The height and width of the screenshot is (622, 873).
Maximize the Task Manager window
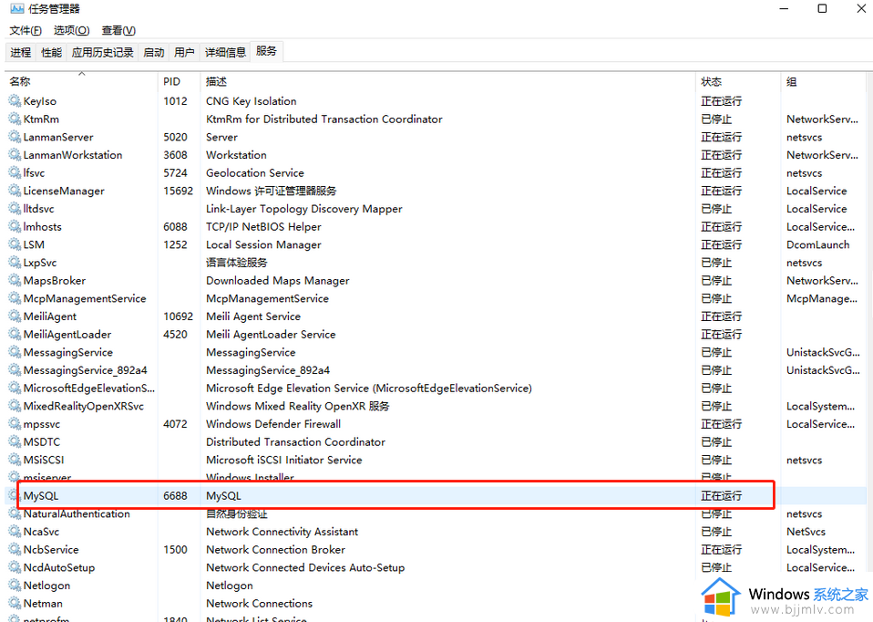[822, 8]
